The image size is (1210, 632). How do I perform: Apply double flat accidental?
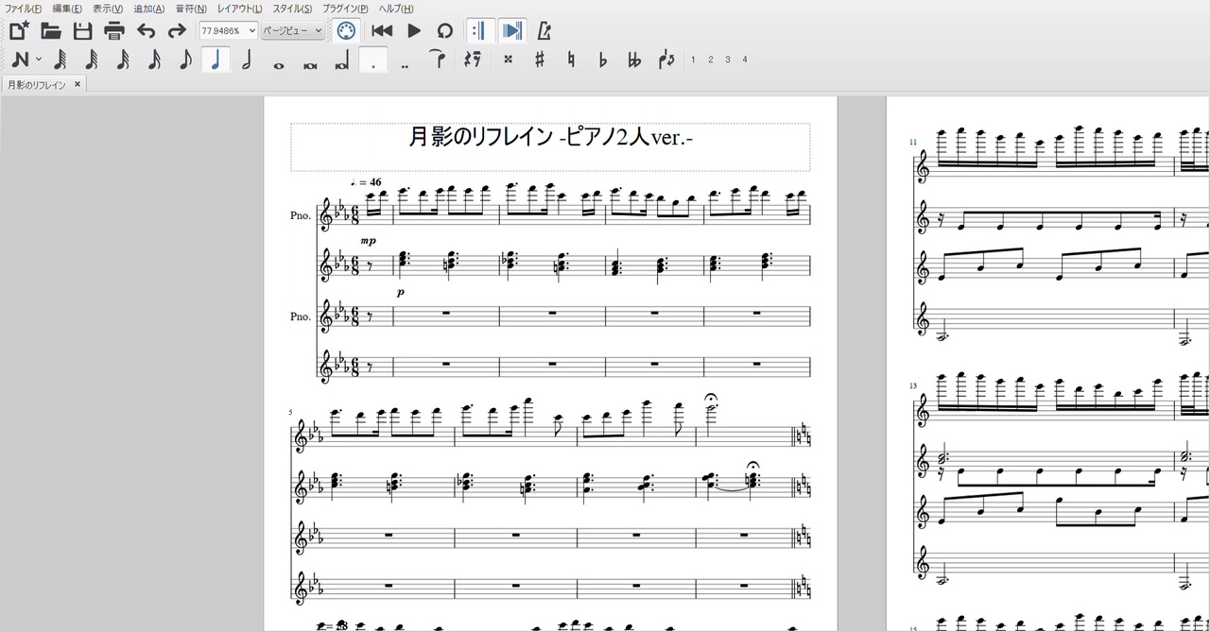[x=634, y=60]
